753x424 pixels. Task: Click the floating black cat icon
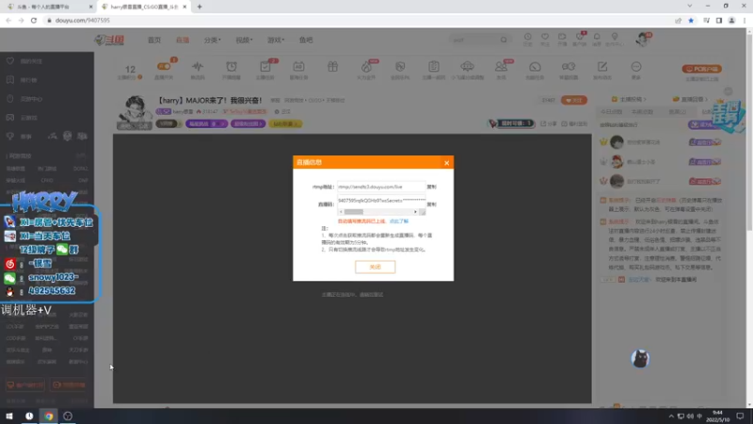coord(640,359)
